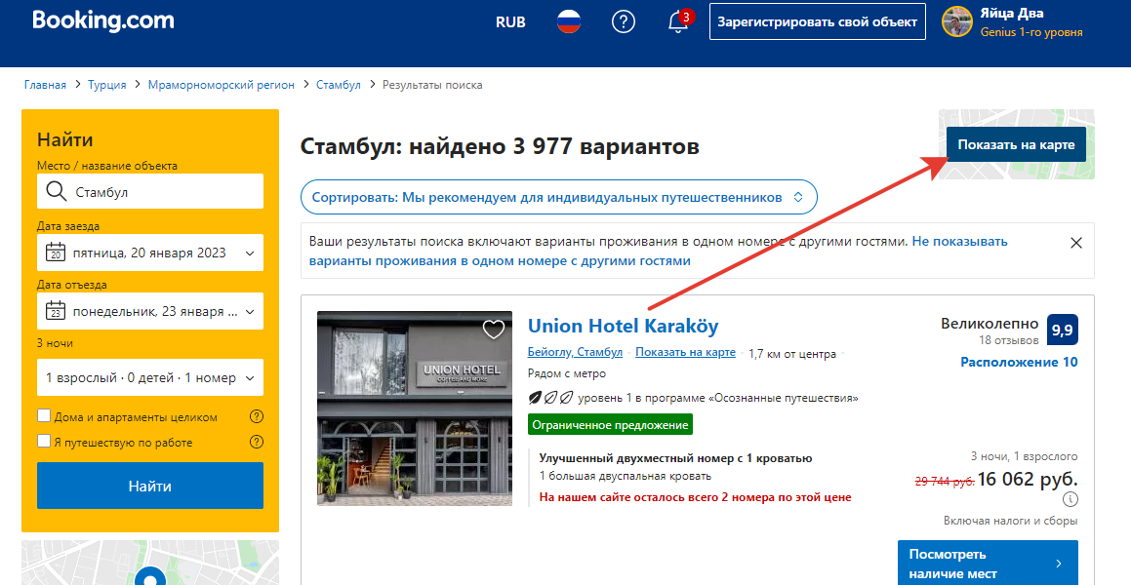Open the Booking.com home logo
This screenshot has height=585, width=1131.
103,20
